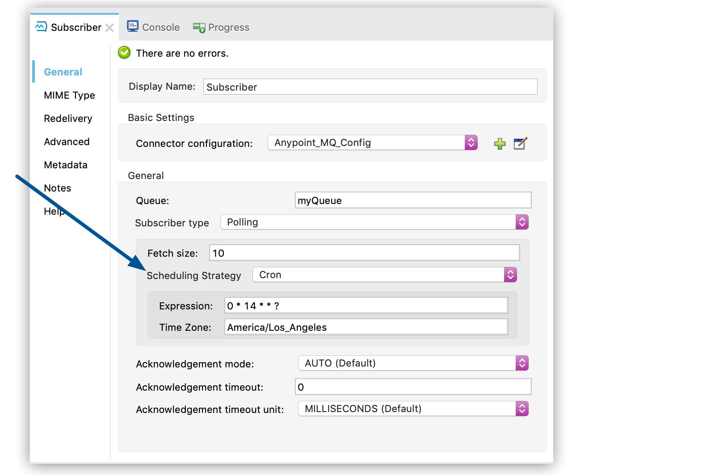Click the chevron on the Subscriber type selector
This screenshot has width=715, height=475.
[x=522, y=222]
